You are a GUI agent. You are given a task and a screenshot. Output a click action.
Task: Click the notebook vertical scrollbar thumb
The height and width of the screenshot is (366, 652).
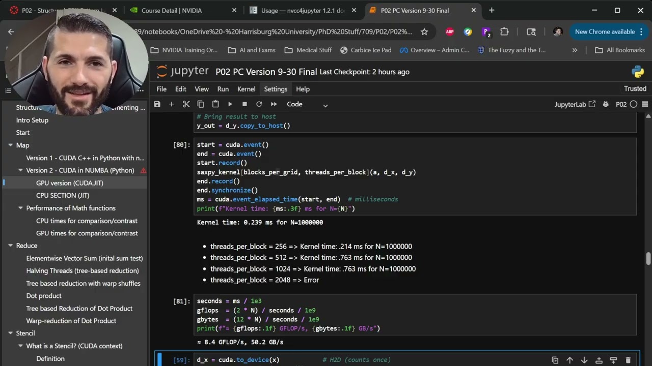pos(648,258)
